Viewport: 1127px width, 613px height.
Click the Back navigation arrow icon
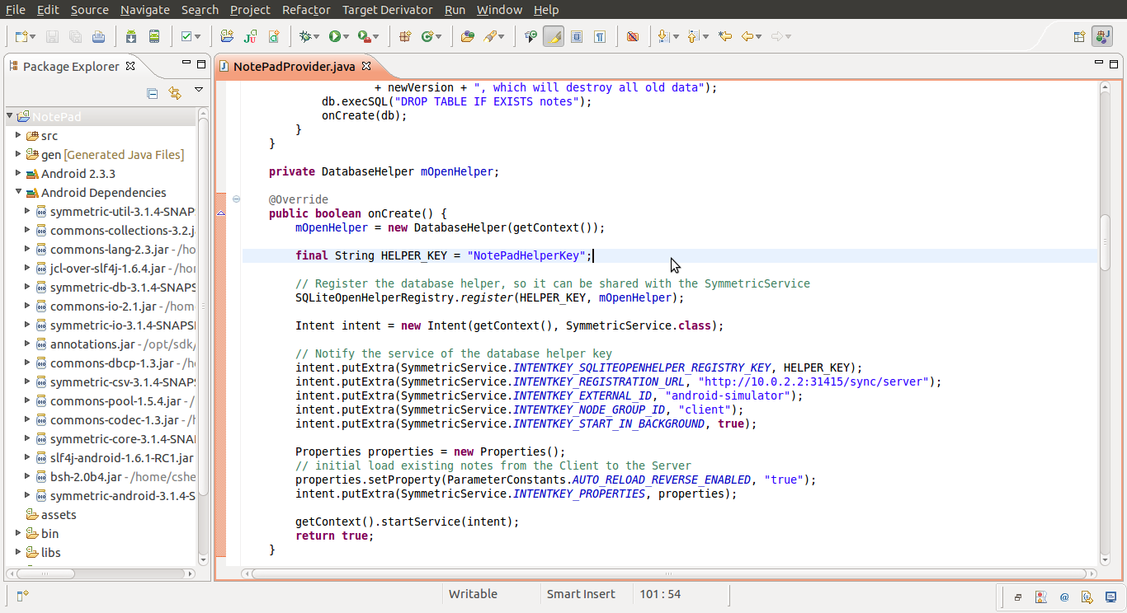pos(747,36)
